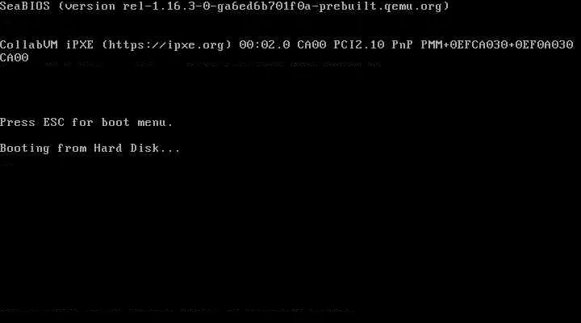Click CA00 next to PCI2.10
The image size is (581, 323).
coord(311,45)
